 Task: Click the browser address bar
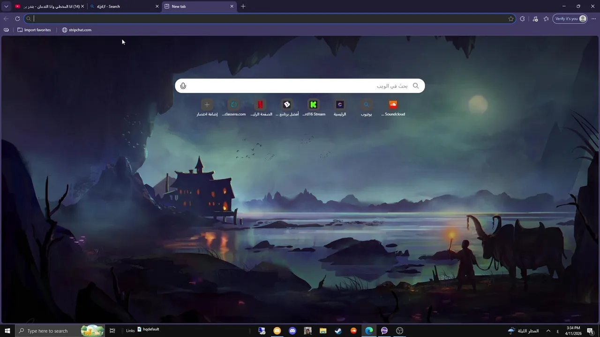click(x=270, y=19)
